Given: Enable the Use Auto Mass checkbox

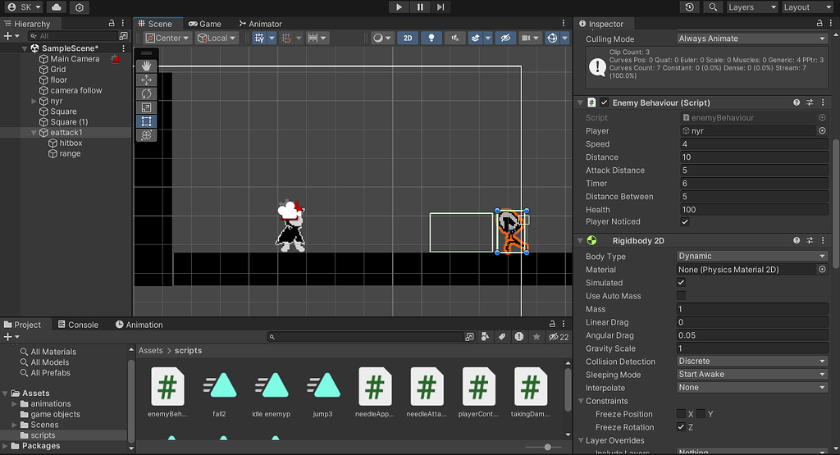Looking at the screenshot, I should click(681, 296).
